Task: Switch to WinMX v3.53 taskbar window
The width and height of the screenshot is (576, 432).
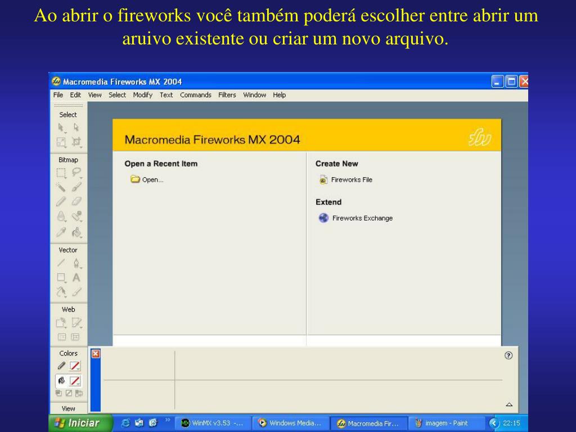Action: (213, 423)
